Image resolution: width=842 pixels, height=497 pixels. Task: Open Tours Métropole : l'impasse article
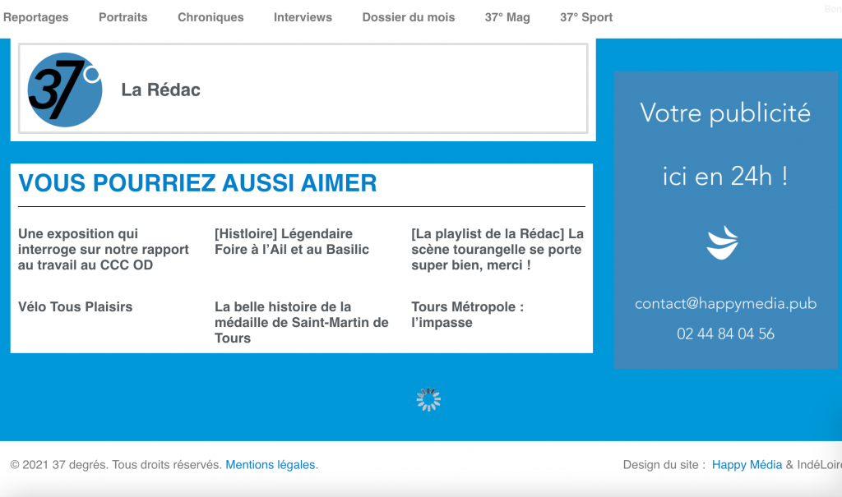click(467, 315)
